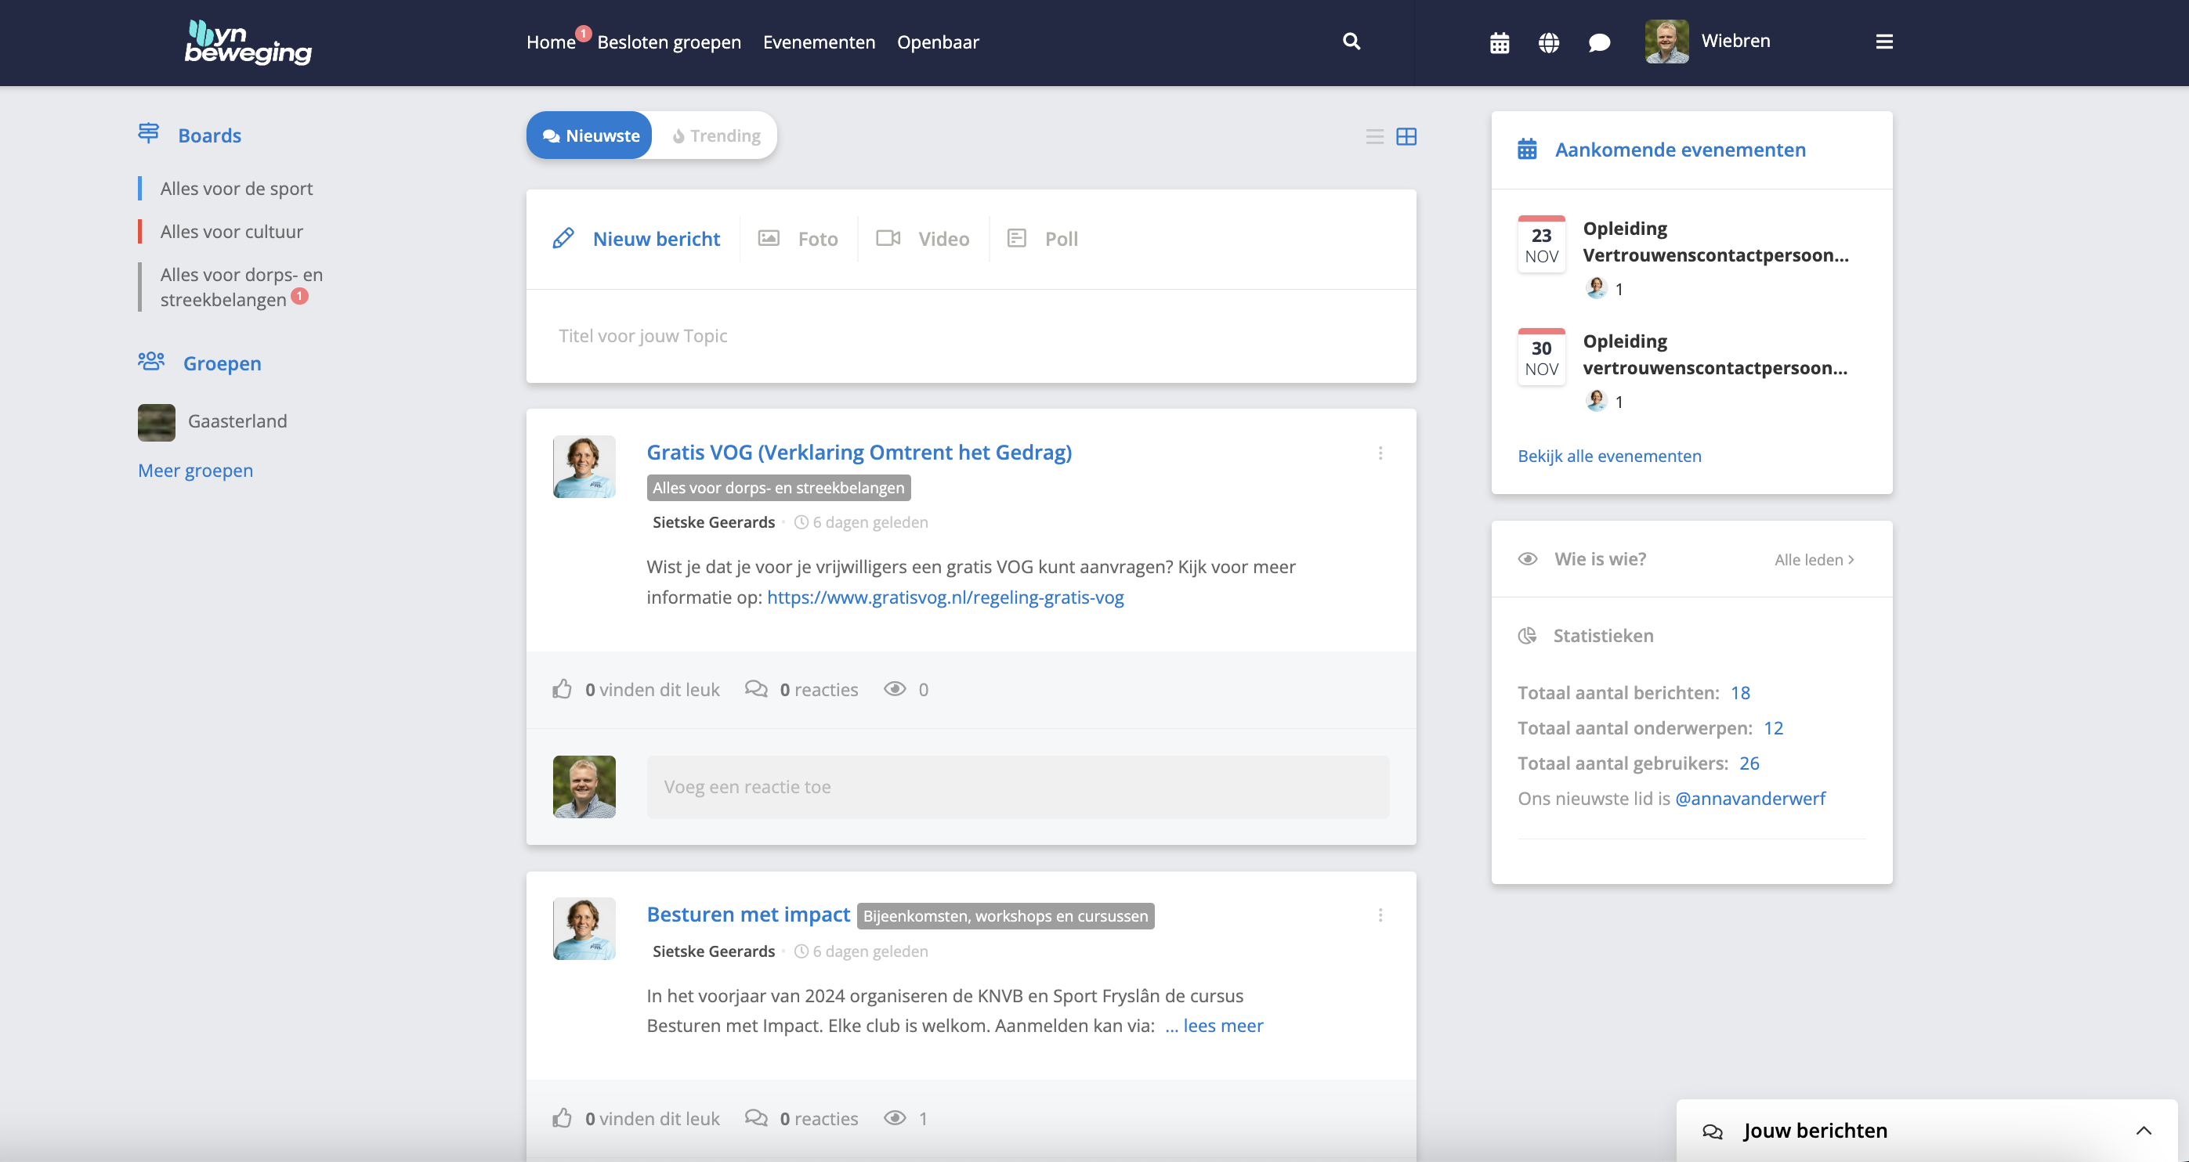Screen dimensions: 2189x1162
Task: Click the Boards signpost icon
Action: click(x=149, y=133)
